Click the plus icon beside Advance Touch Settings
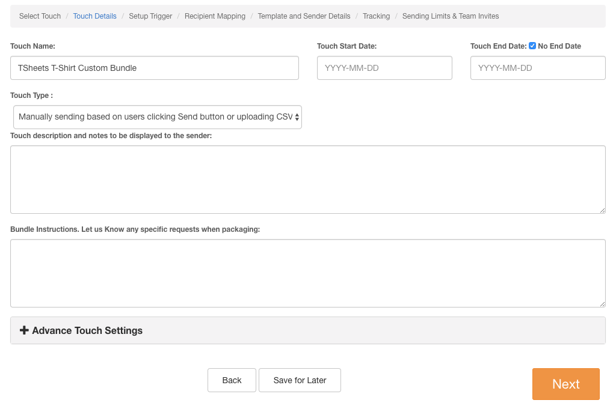This screenshot has height=409, width=616. pos(24,330)
